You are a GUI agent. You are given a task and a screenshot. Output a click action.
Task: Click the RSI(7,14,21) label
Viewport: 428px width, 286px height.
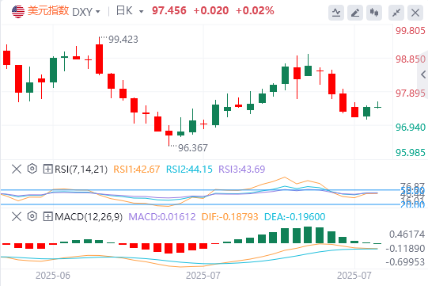click(x=81, y=170)
